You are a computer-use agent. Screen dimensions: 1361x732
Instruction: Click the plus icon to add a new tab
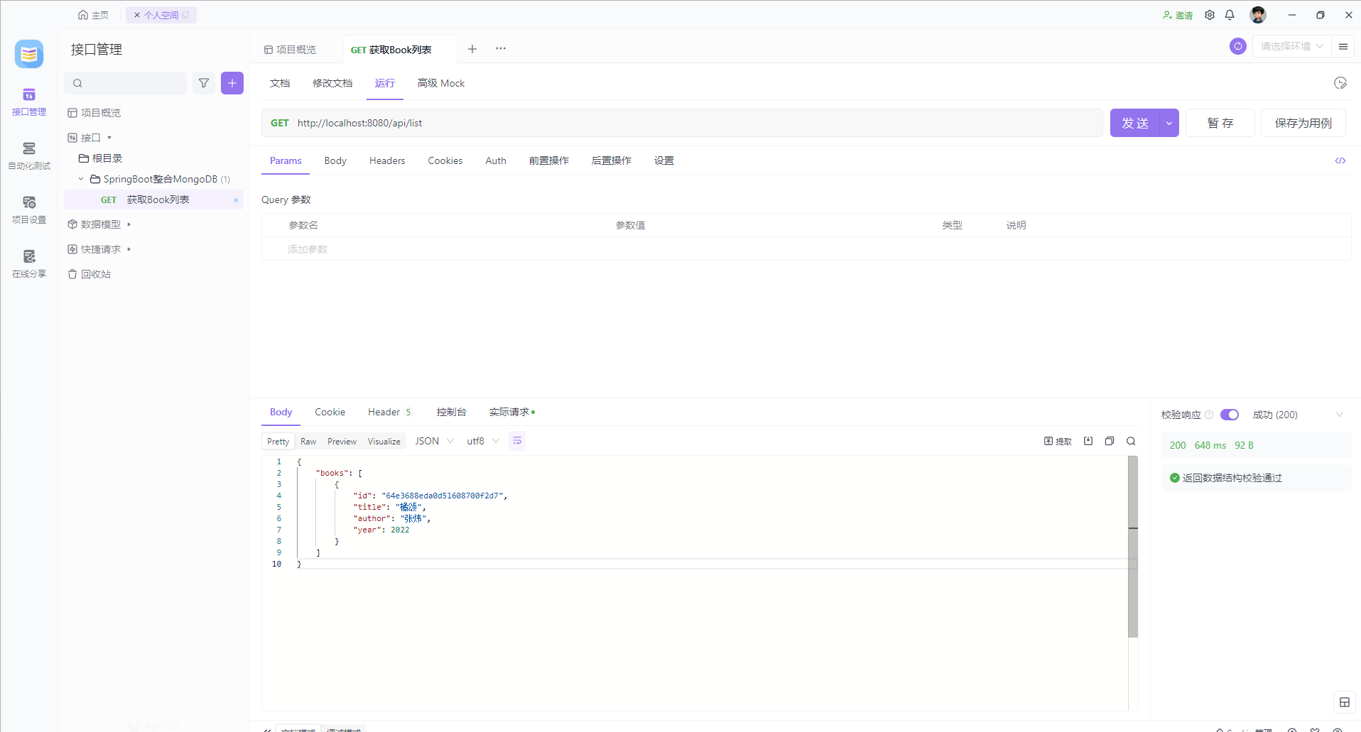point(472,49)
